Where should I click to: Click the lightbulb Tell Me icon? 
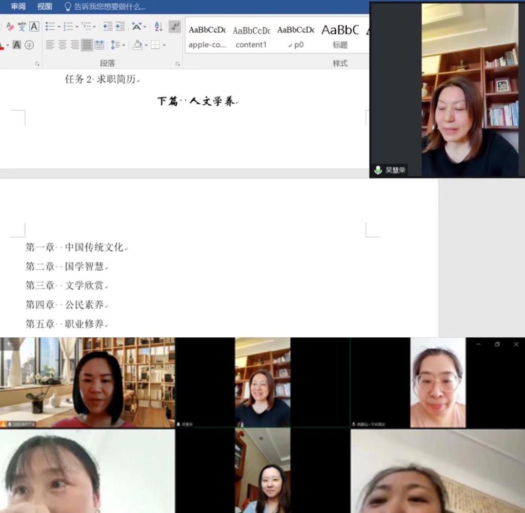(68, 7)
